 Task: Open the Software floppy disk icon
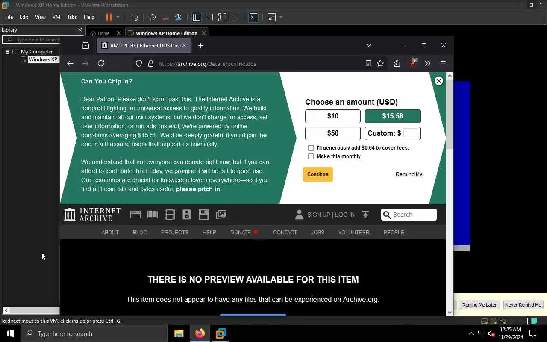tap(204, 215)
